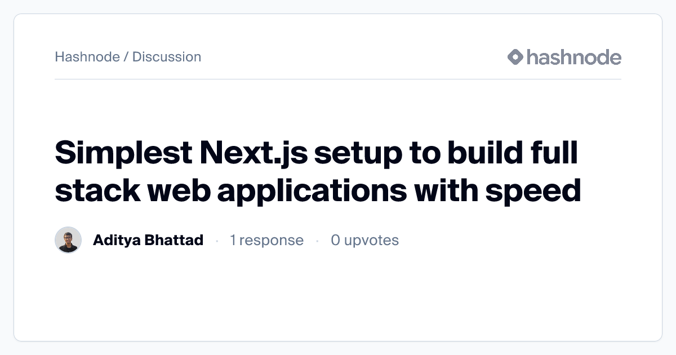Click the author name Aditya Bhattad

(148, 240)
